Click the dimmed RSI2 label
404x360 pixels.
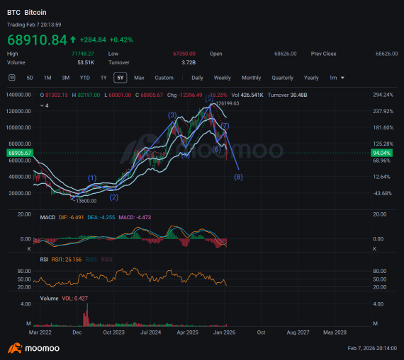coord(91,260)
